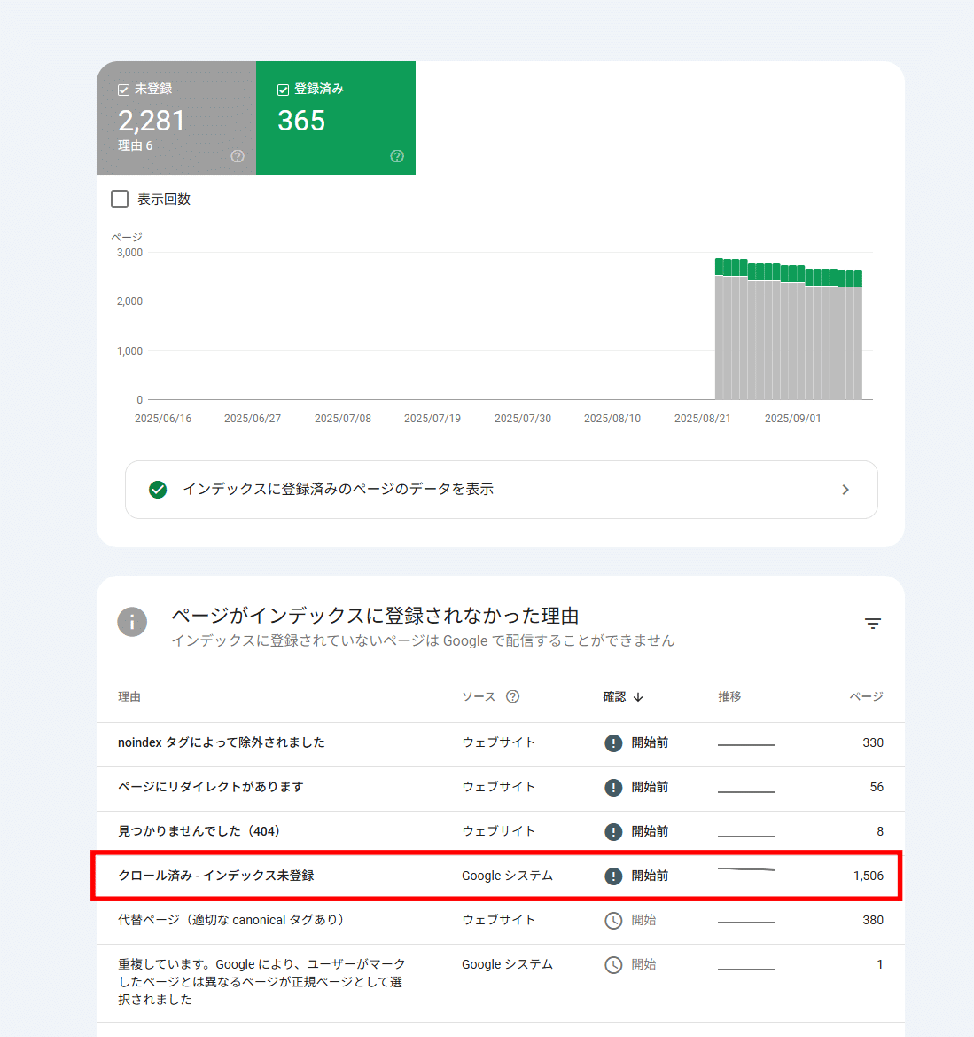Toggle the 未登録 checkbox

(123, 90)
